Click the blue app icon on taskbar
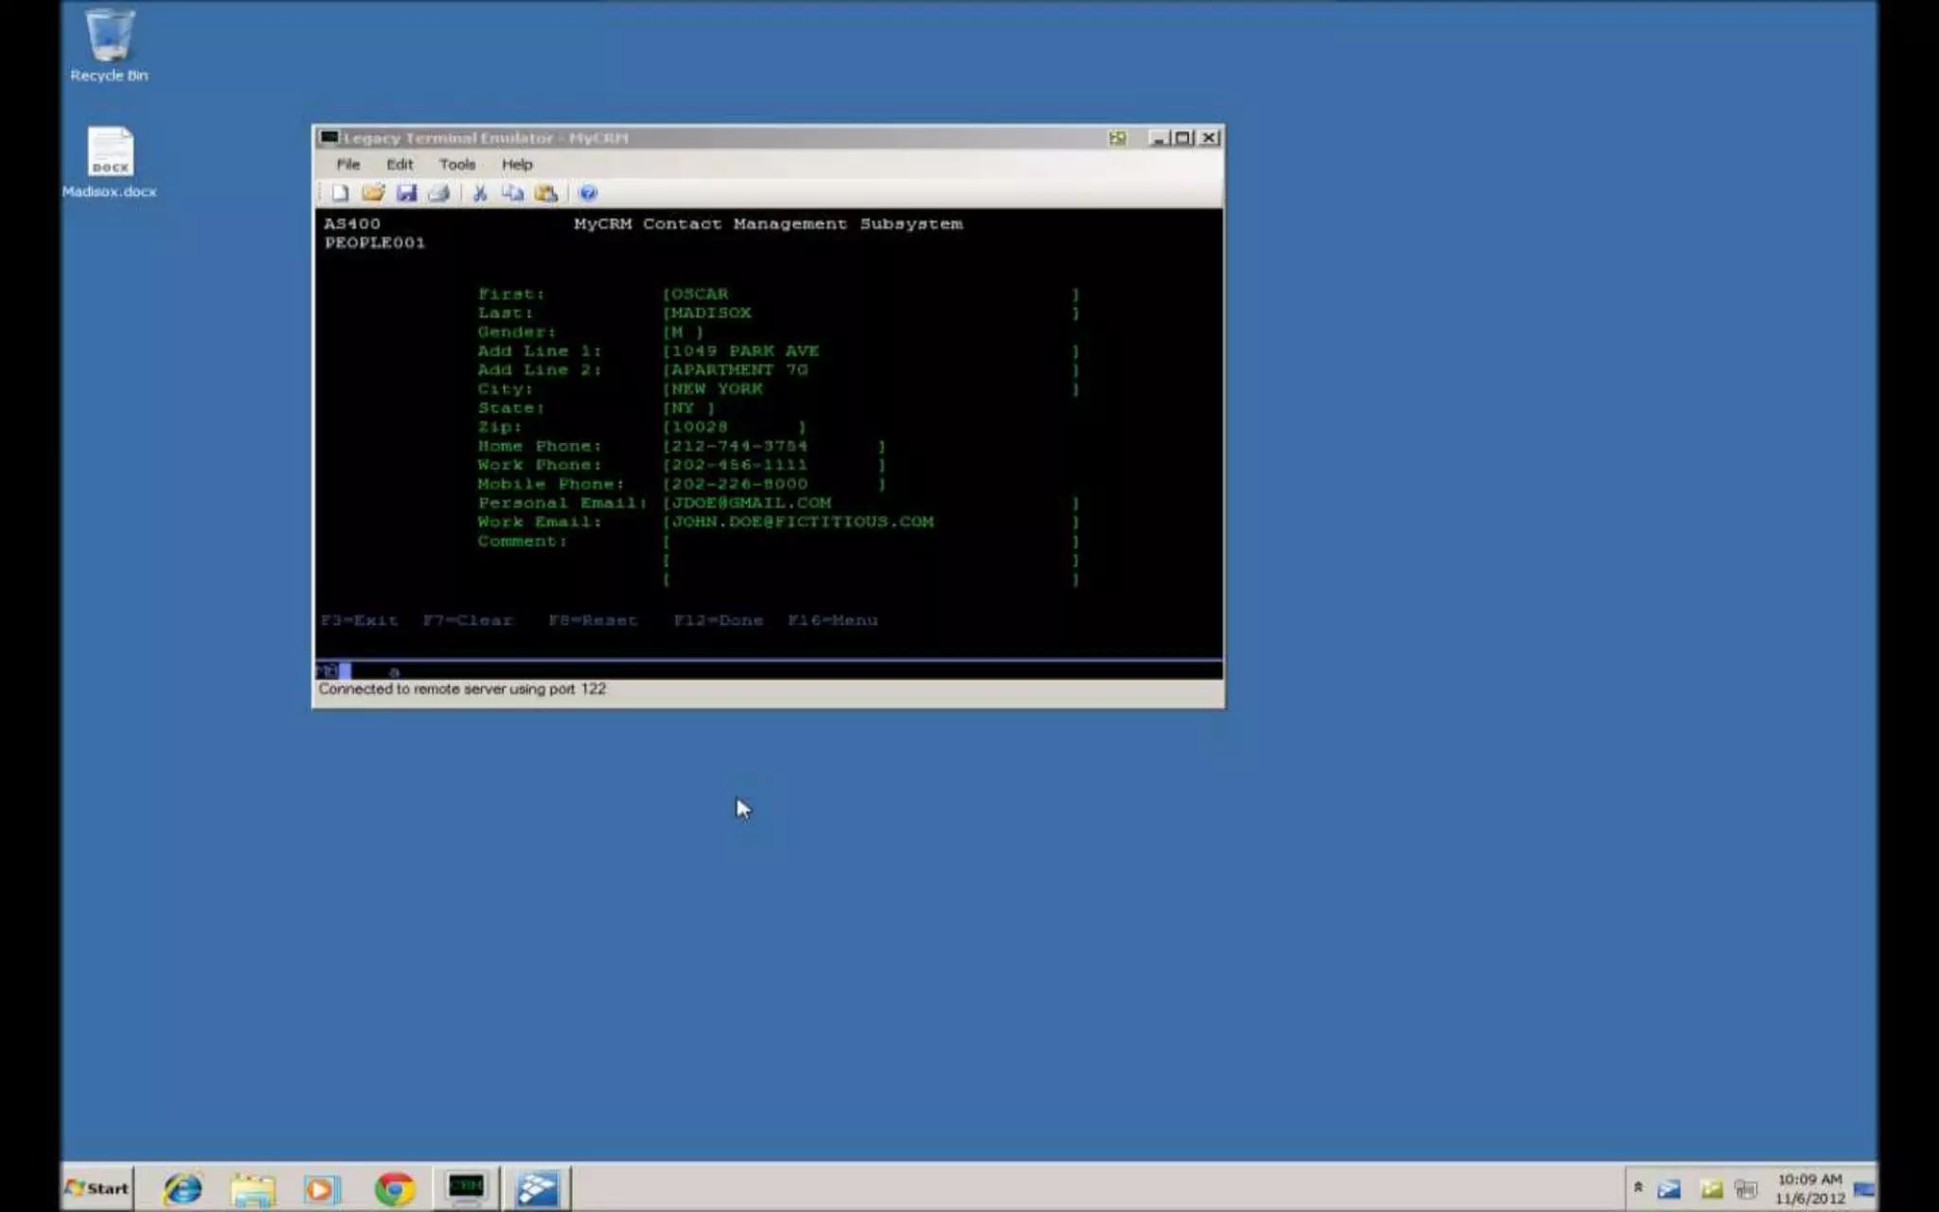Viewport: 1939px width, 1212px height. [x=537, y=1188]
